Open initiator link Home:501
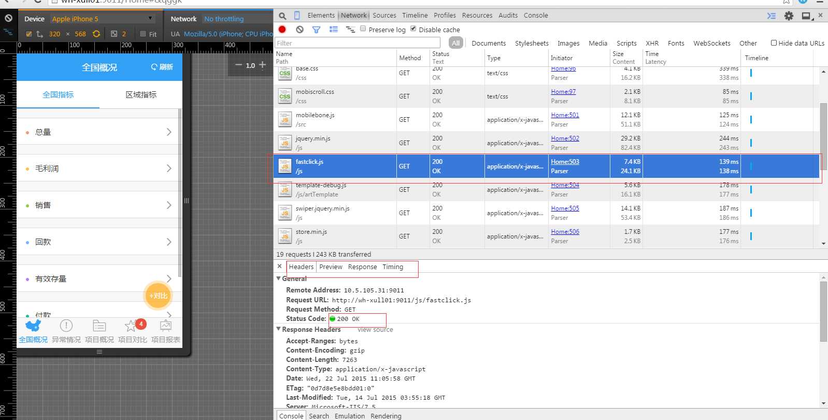 pos(565,115)
